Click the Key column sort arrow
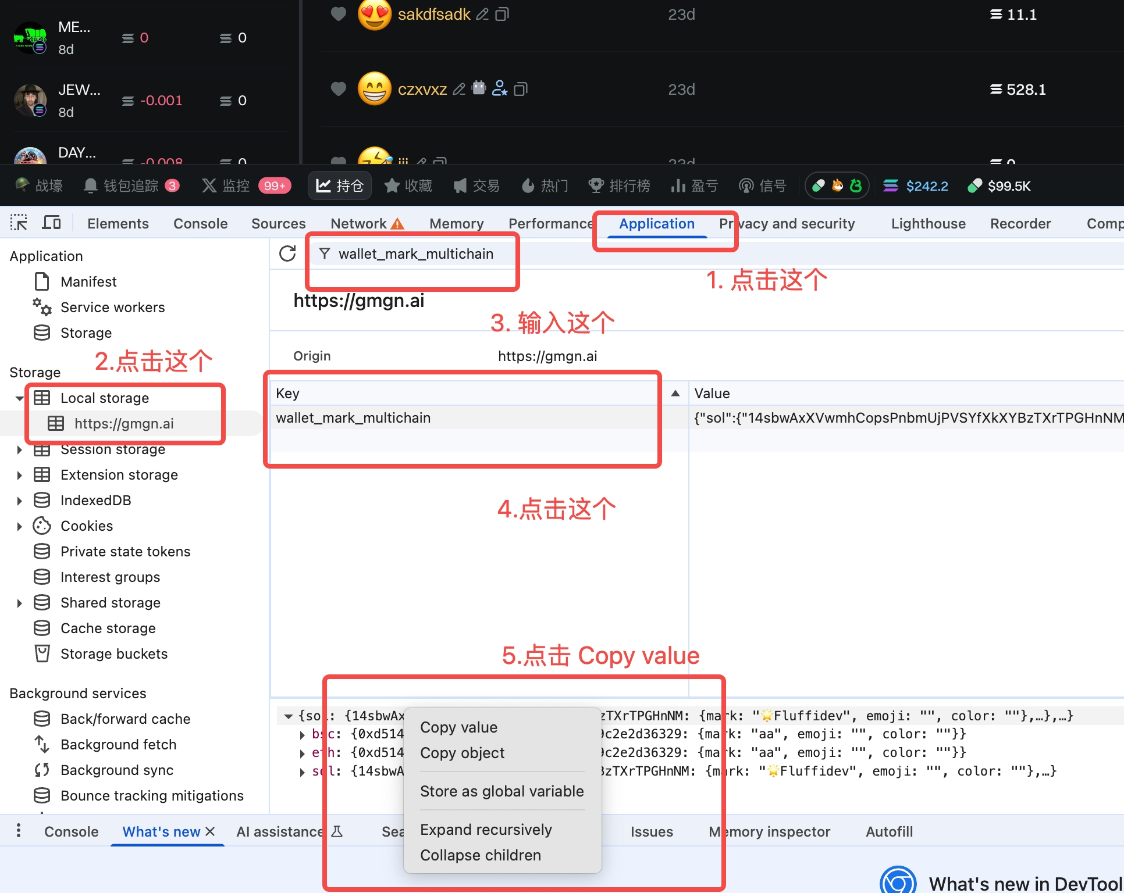This screenshot has height=893, width=1124. 675,394
